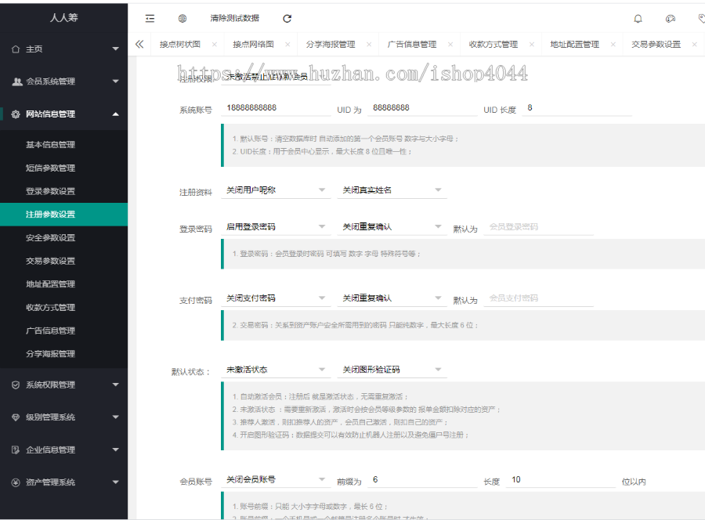Viewport: 705px width, 520px height.
Task: Open the 关闭支付密码 dropdown
Action: [x=276, y=298]
